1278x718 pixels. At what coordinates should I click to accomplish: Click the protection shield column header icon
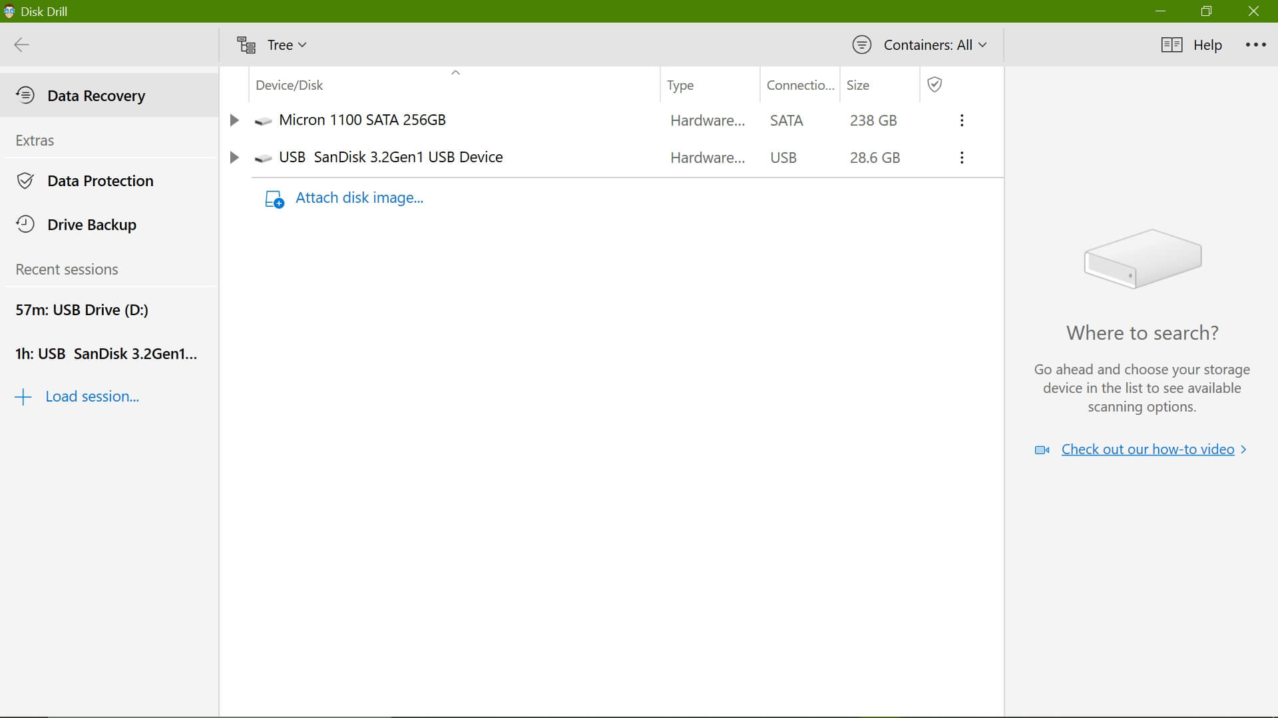click(x=935, y=84)
